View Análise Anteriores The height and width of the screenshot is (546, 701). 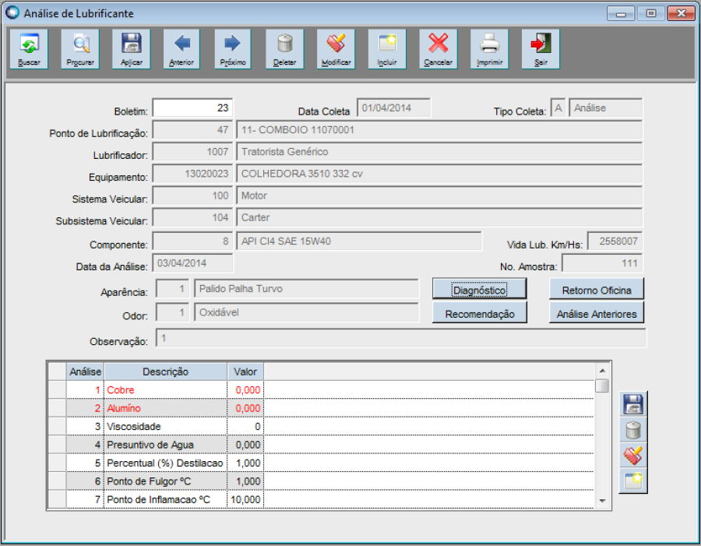pyautogui.click(x=597, y=313)
